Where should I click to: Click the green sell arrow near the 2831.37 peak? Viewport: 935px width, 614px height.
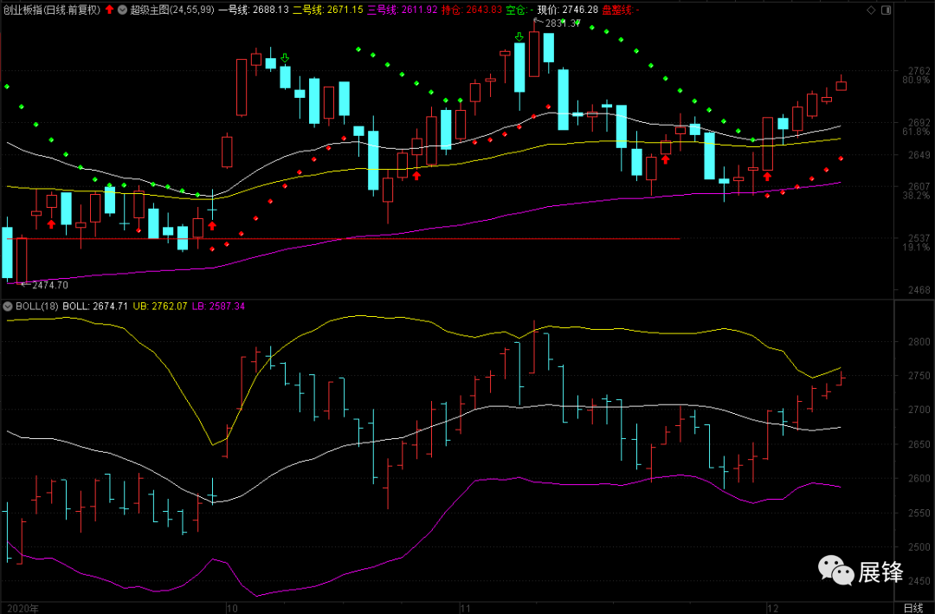tap(519, 37)
